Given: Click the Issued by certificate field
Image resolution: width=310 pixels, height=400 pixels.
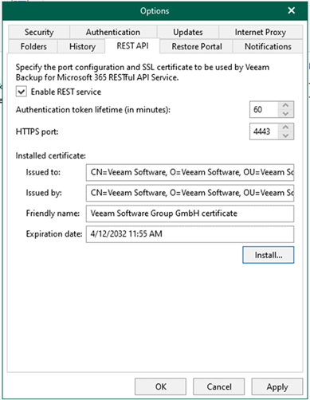Looking at the screenshot, I should [190, 193].
